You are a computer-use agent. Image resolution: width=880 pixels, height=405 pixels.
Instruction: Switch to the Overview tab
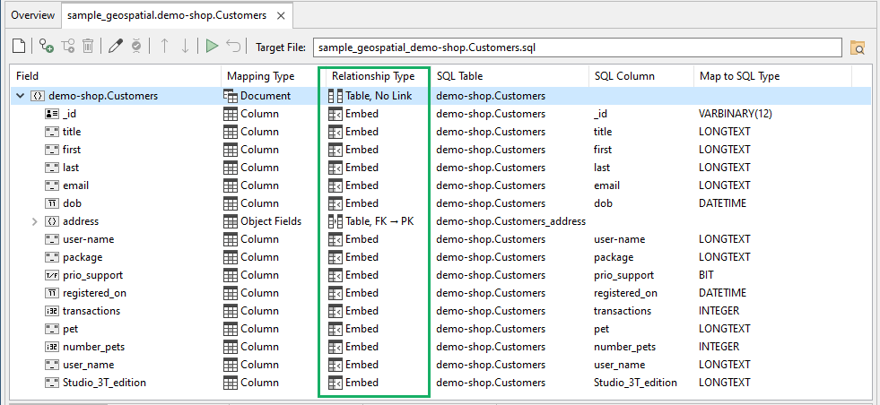(x=32, y=15)
